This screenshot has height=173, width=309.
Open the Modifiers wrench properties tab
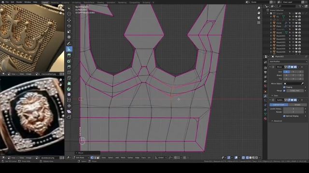265,96
